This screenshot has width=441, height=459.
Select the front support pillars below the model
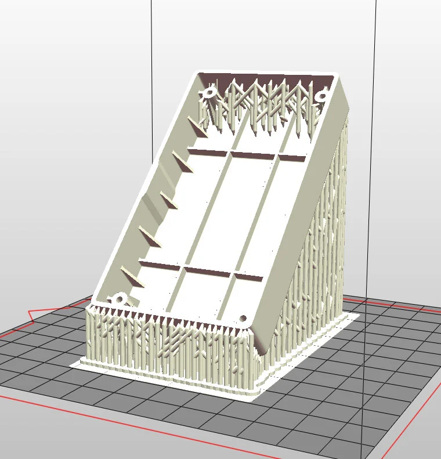[x=168, y=348]
